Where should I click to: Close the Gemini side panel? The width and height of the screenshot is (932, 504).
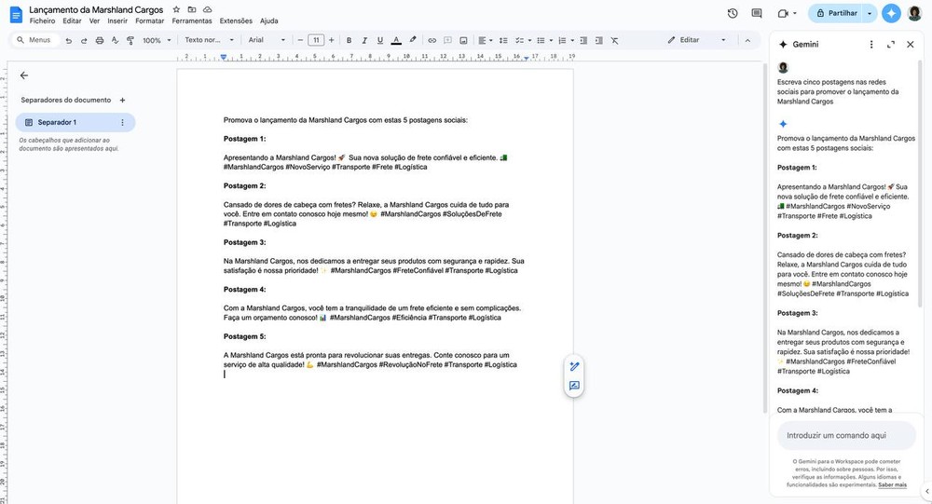pos(910,45)
